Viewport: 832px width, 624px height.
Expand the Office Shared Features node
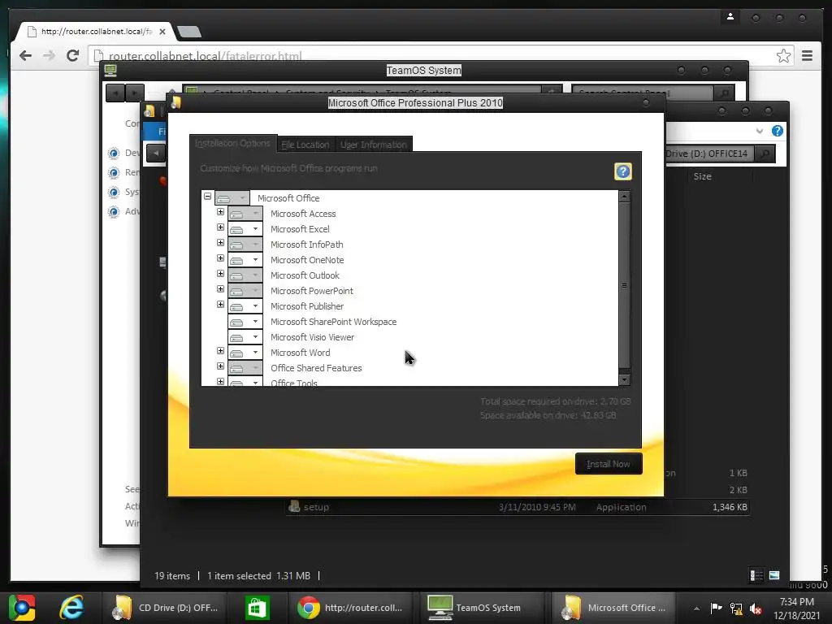pyautogui.click(x=220, y=366)
